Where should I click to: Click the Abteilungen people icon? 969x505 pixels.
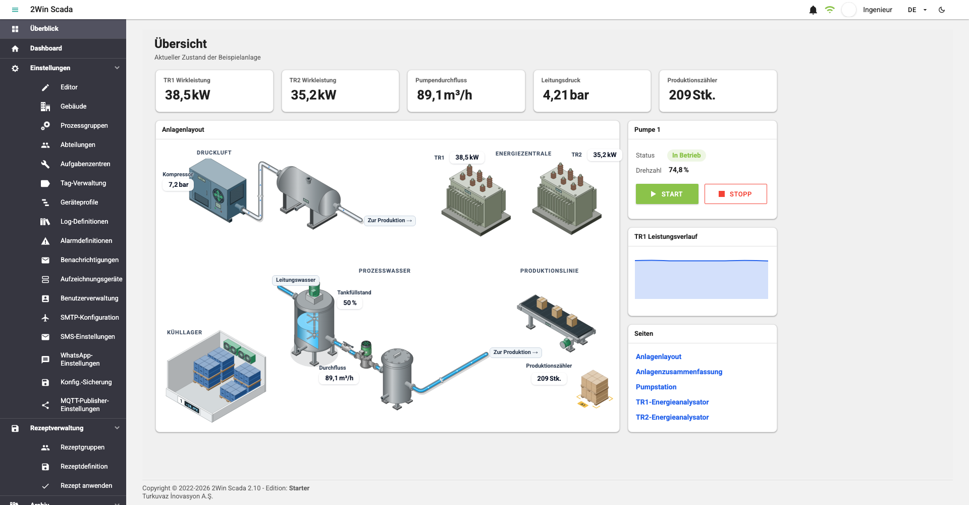tap(45, 145)
